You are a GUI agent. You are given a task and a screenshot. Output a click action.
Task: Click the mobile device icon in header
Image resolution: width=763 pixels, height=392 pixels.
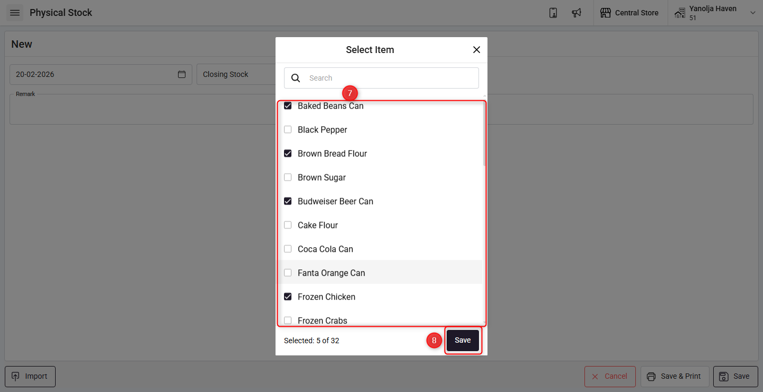(x=553, y=13)
